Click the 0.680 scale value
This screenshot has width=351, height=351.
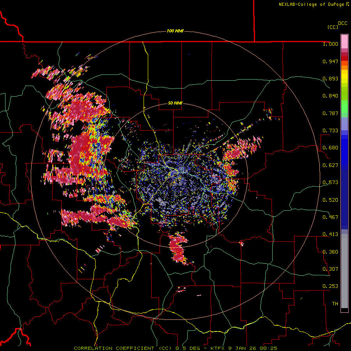pyautogui.click(x=330, y=148)
